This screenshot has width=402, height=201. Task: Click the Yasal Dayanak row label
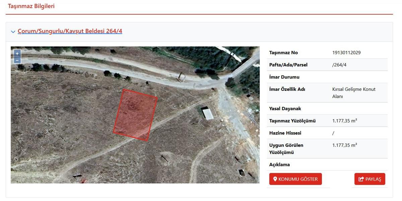tap(285, 109)
